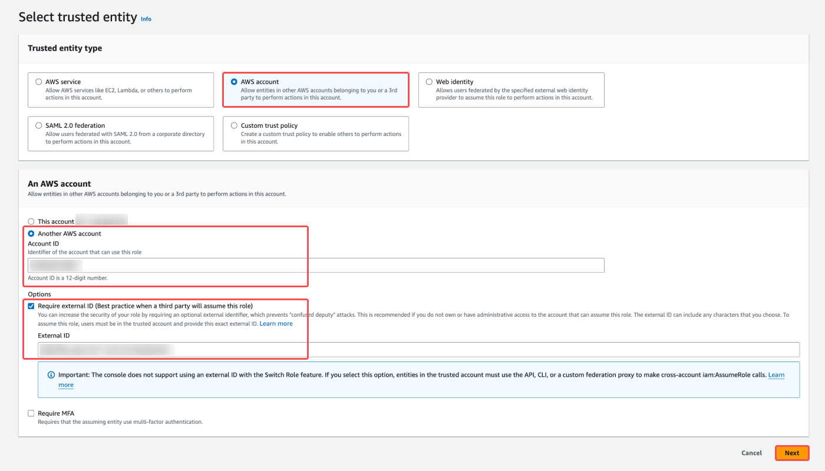This screenshot has height=471, width=825.
Task: Choose the Web identity radio button
Action: [429, 82]
